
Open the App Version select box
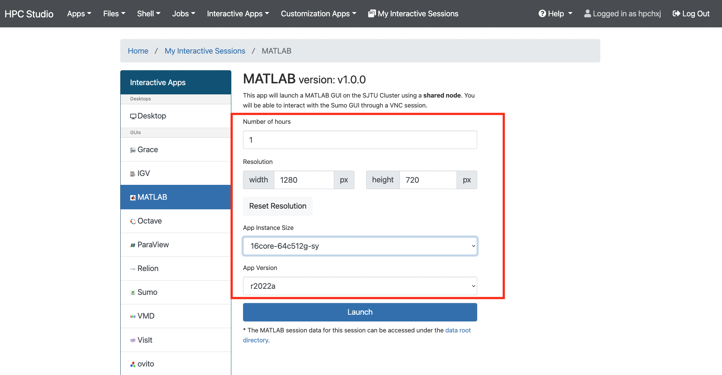(x=360, y=286)
